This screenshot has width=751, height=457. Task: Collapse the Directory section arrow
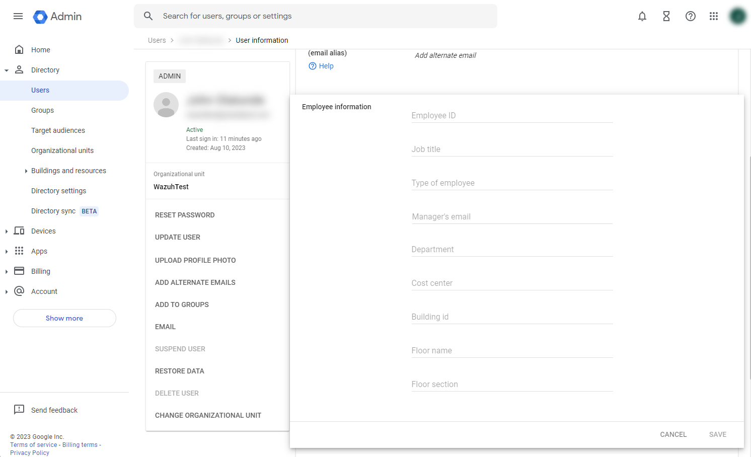(7, 70)
